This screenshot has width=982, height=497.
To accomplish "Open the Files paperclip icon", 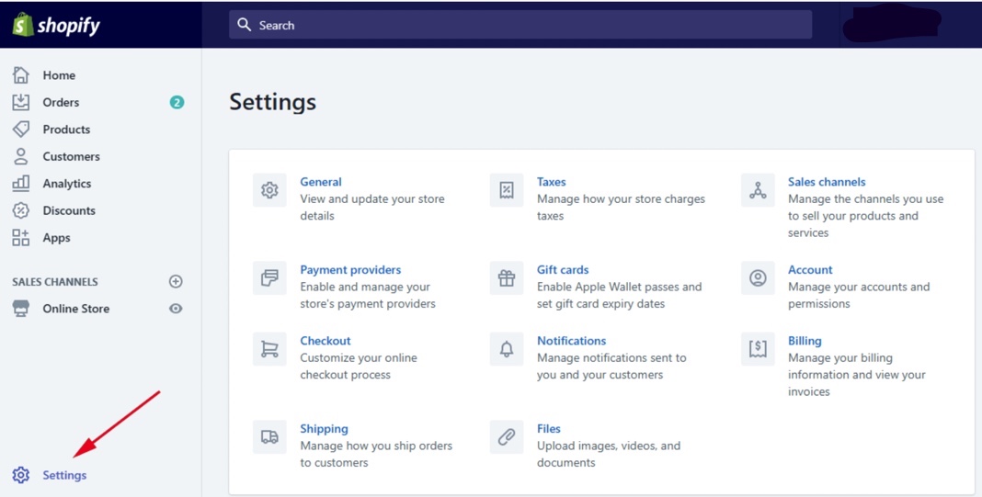I will 507,437.
